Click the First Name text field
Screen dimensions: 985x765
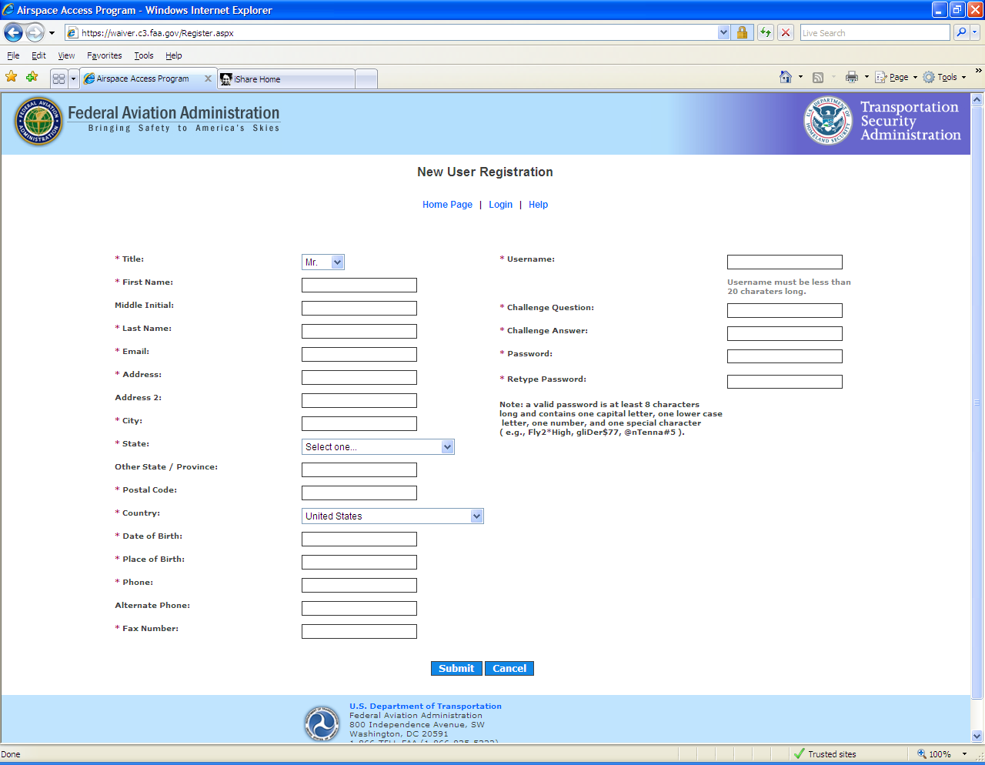click(359, 286)
